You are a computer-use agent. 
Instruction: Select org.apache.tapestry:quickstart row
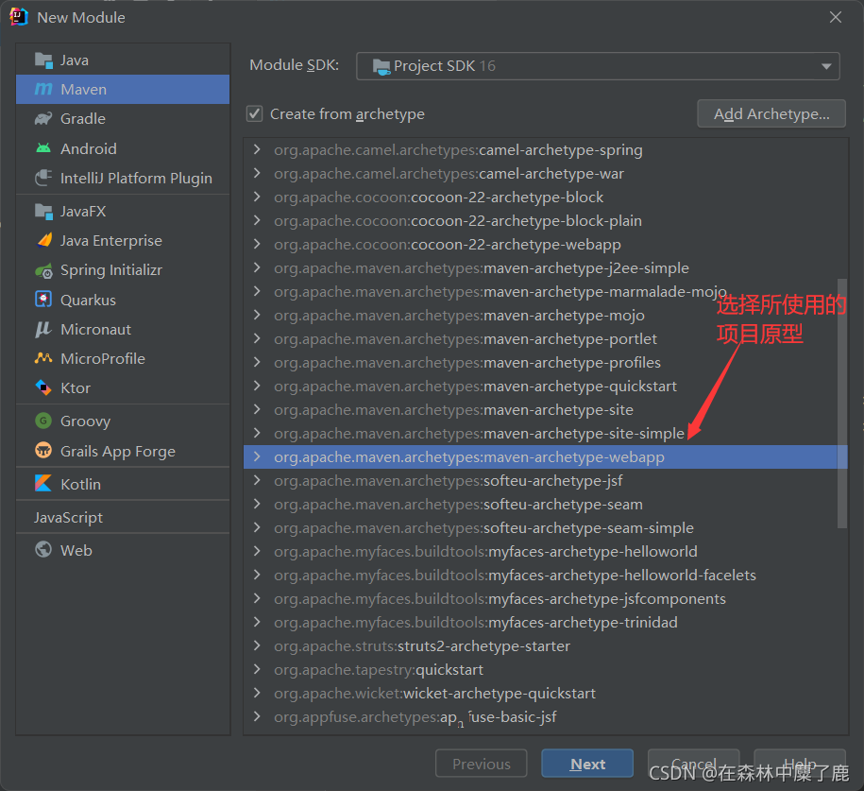546,670
